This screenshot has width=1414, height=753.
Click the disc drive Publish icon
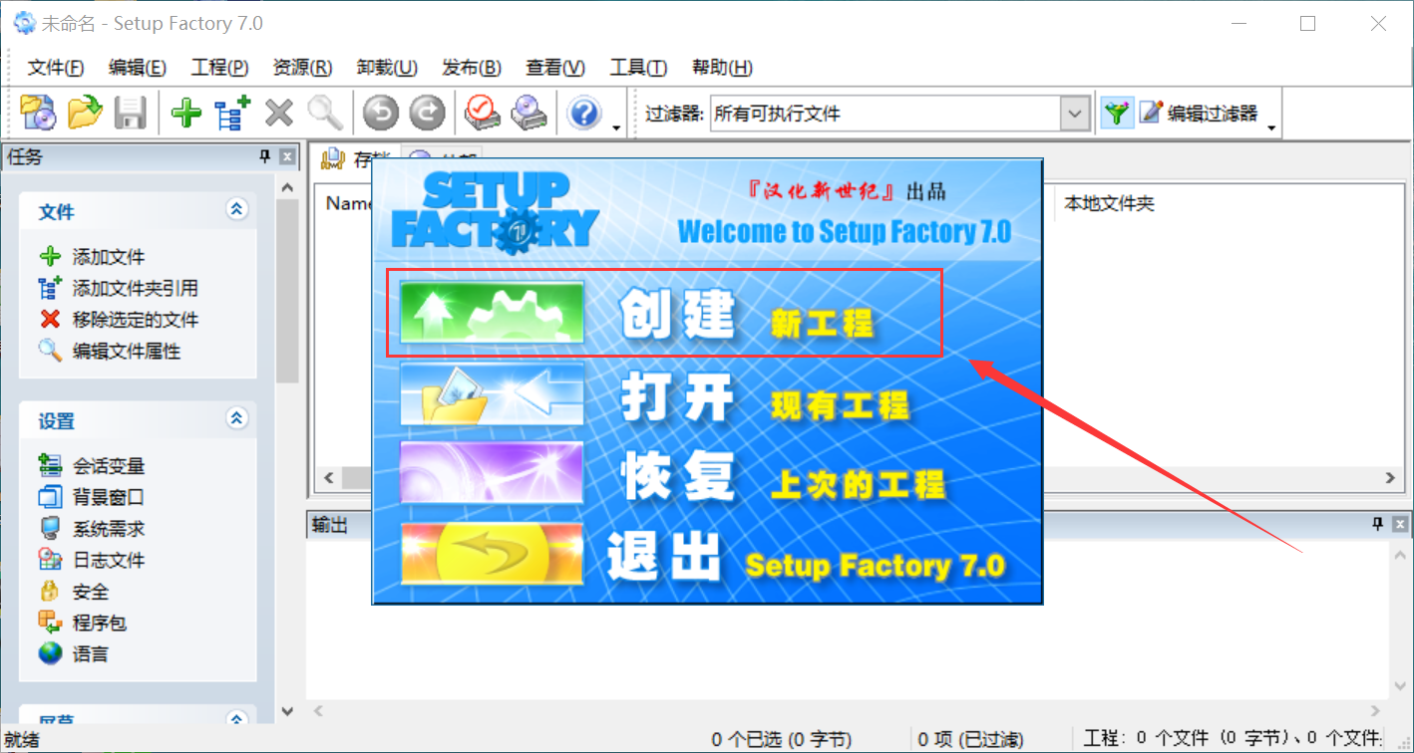[529, 113]
